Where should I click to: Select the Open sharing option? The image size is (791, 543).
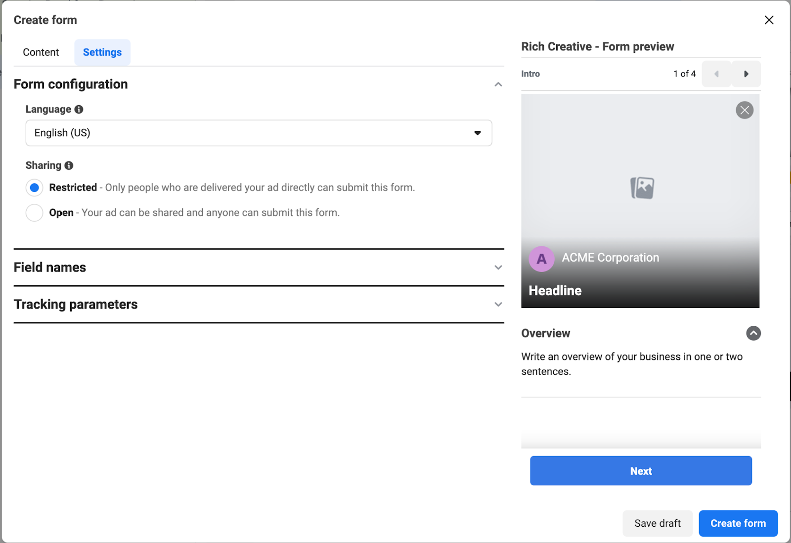(35, 213)
